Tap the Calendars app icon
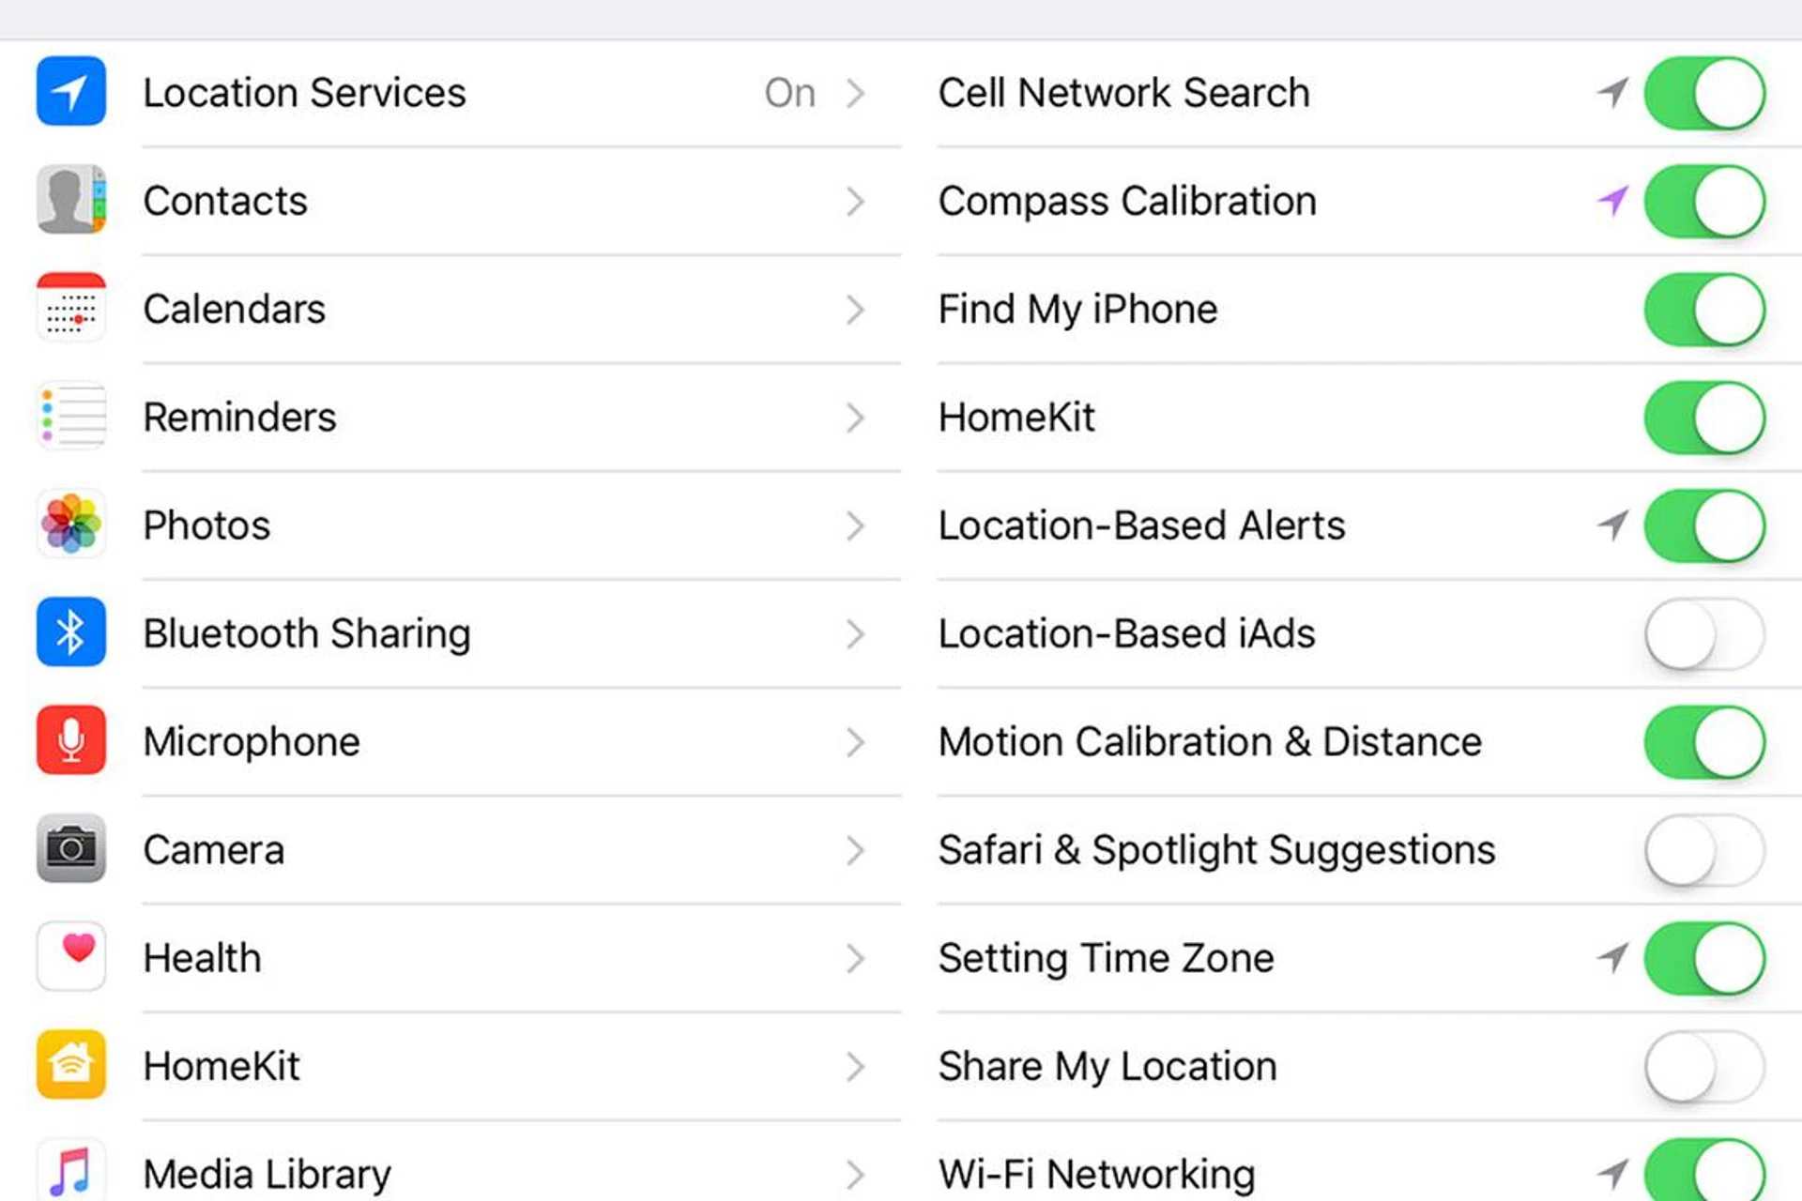The height and width of the screenshot is (1201, 1802). click(70, 308)
